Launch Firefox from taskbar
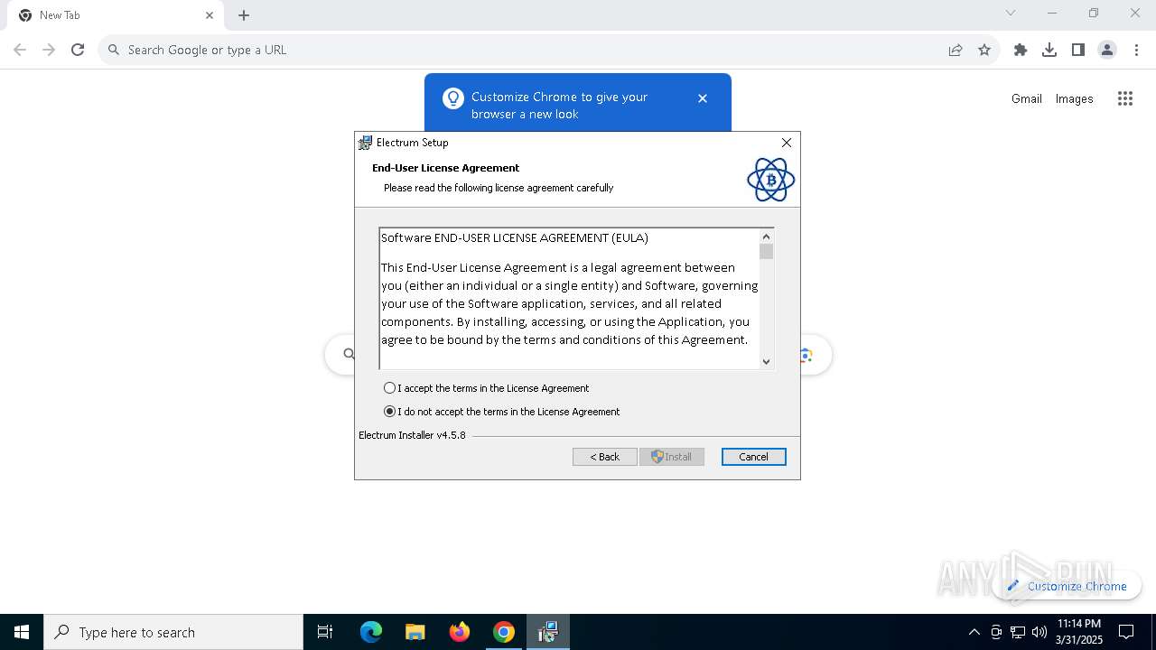The width and height of the screenshot is (1156, 650). [x=460, y=632]
